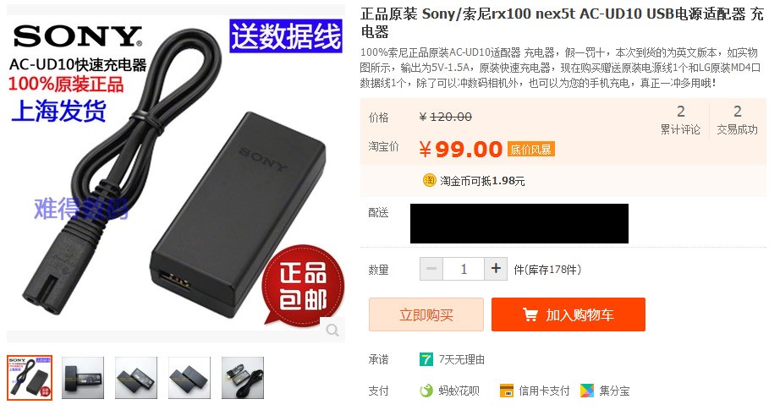Screen dimensions: 780x410
Task: Click the 集分宝 colorful icon
Action: pyautogui.click(x=587, y=391)
